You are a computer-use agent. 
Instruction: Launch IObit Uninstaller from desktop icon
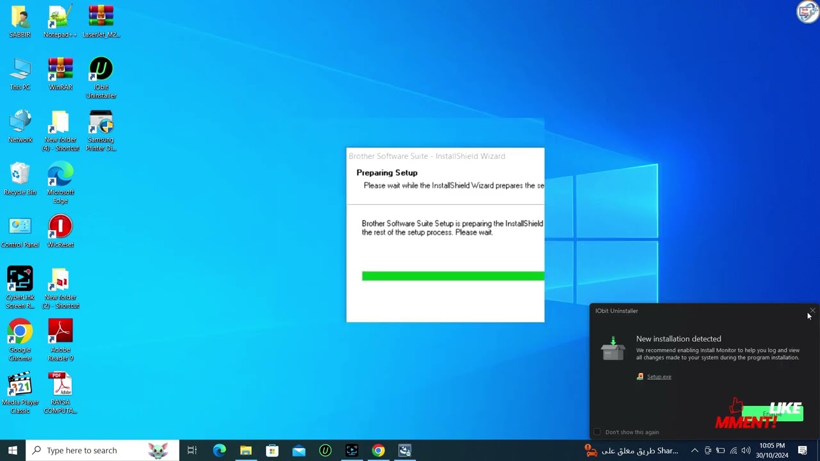[101, 78]
